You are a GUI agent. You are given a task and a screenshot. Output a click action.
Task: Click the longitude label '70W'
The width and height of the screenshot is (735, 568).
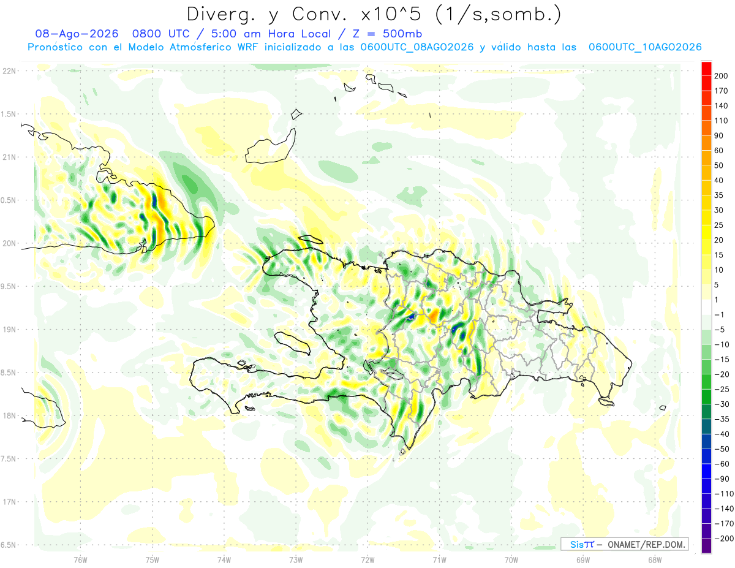click(511, 560)
